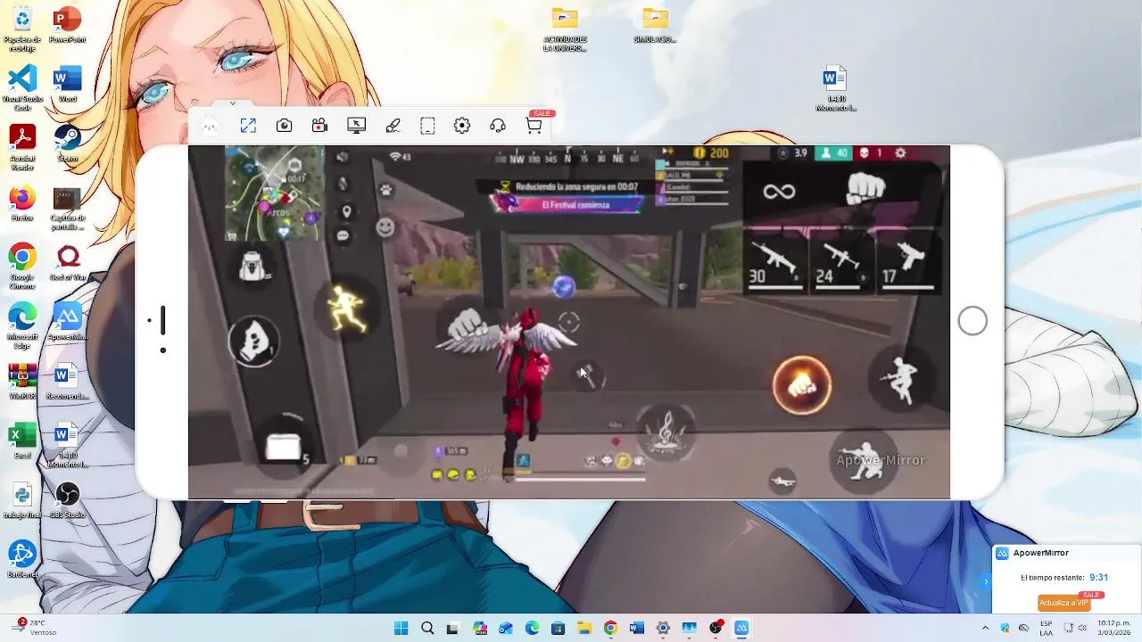Tap the circular skill button left of sprint

254,341
